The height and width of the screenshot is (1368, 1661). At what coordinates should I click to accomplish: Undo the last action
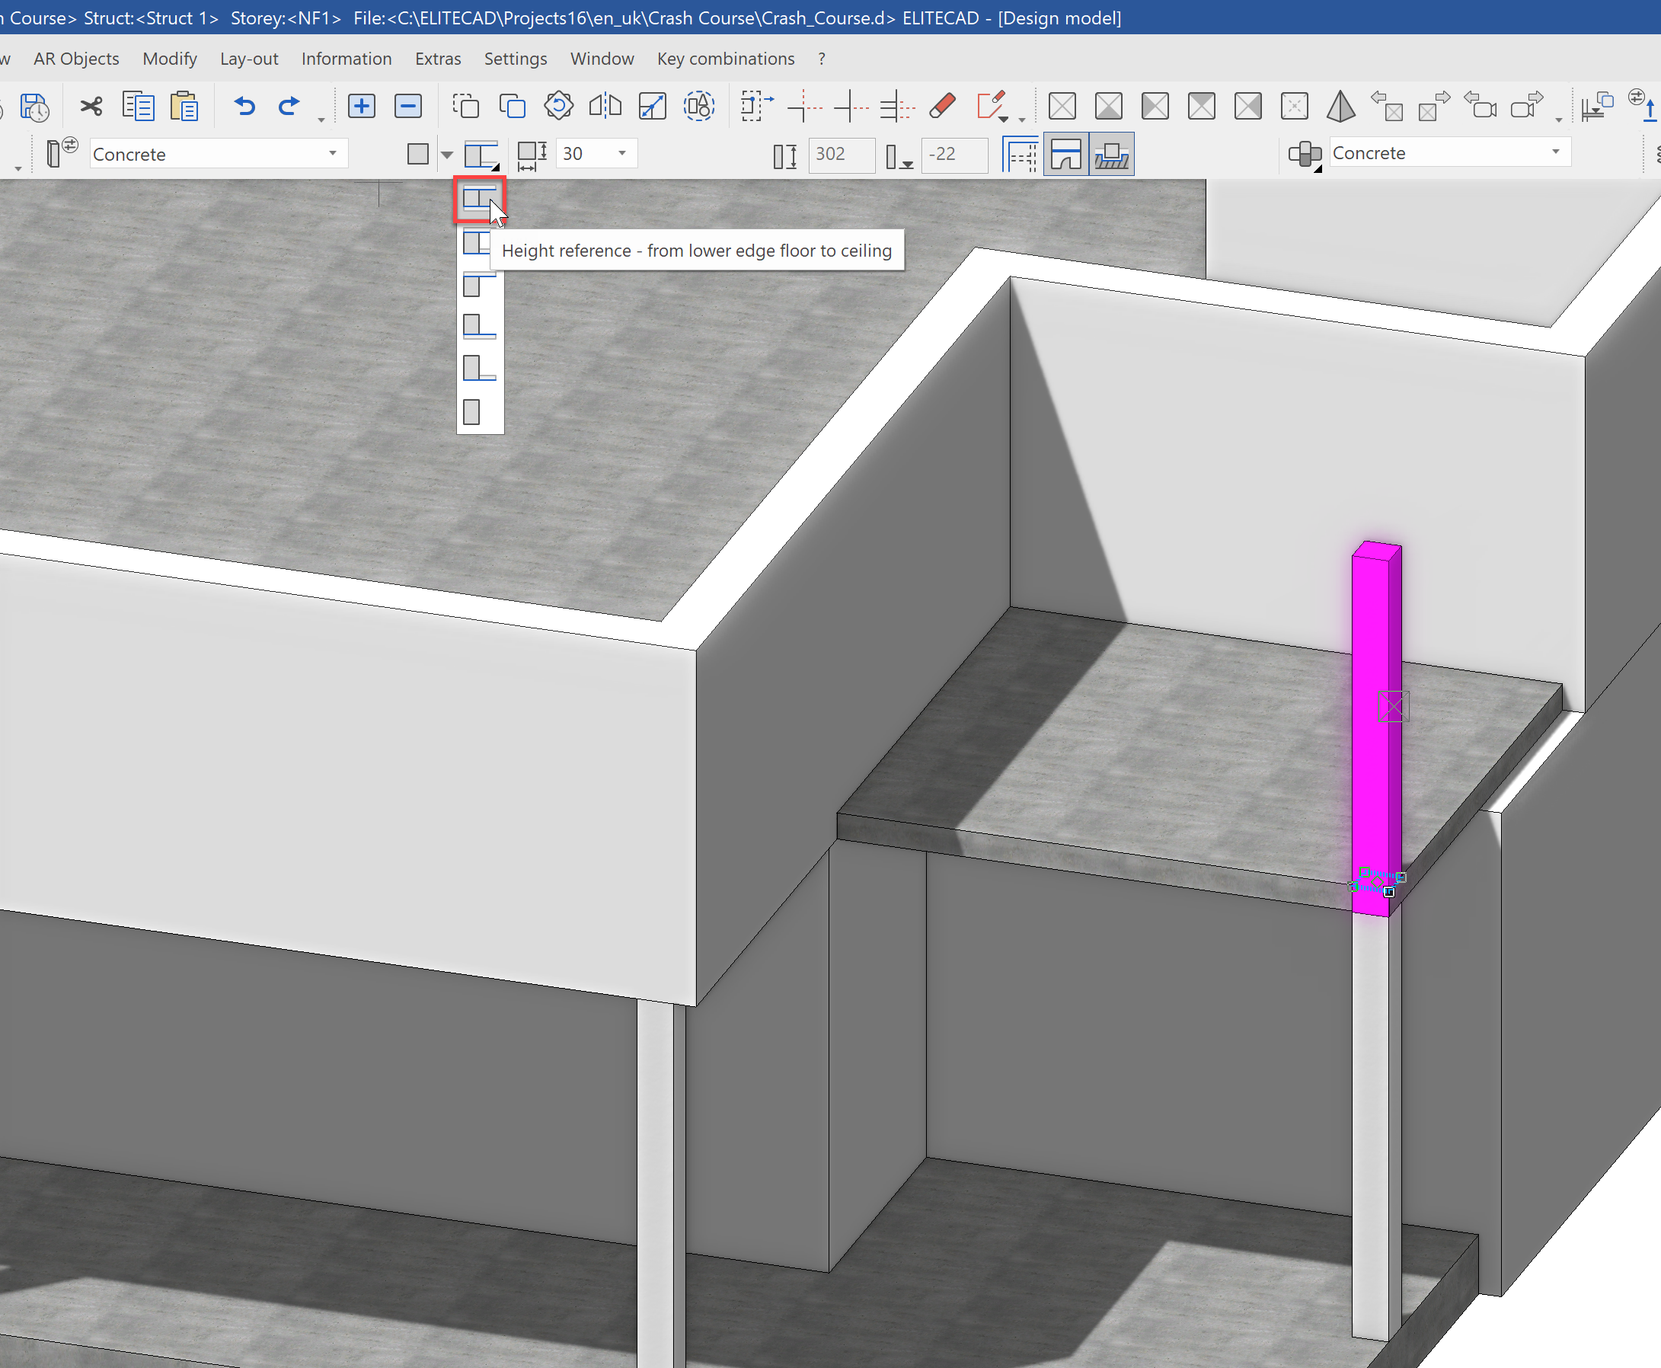click(x=245, y=107)
